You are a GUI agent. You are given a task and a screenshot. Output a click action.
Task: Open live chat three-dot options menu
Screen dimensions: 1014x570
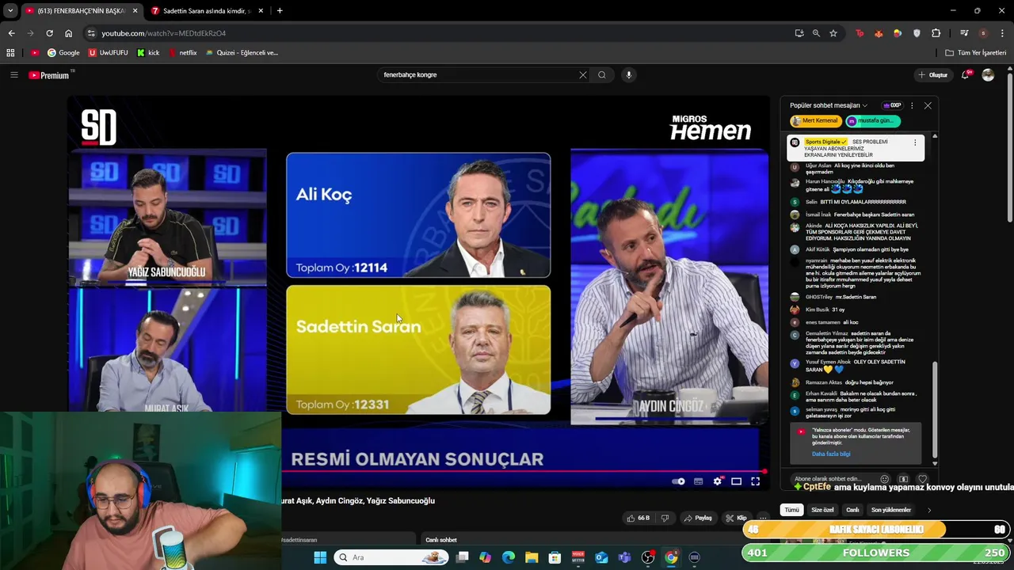(912, 105)
